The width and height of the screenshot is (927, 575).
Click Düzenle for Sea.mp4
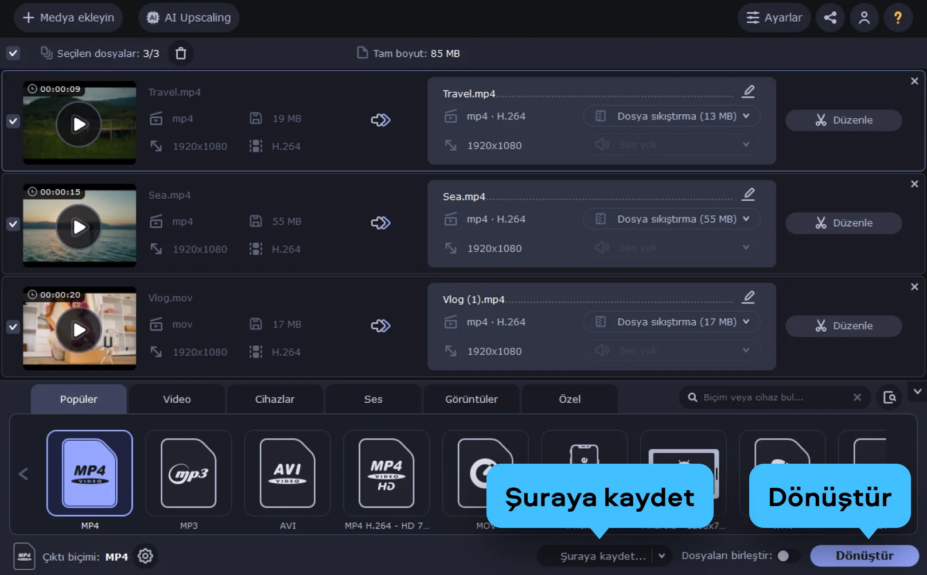pos(844,223)
